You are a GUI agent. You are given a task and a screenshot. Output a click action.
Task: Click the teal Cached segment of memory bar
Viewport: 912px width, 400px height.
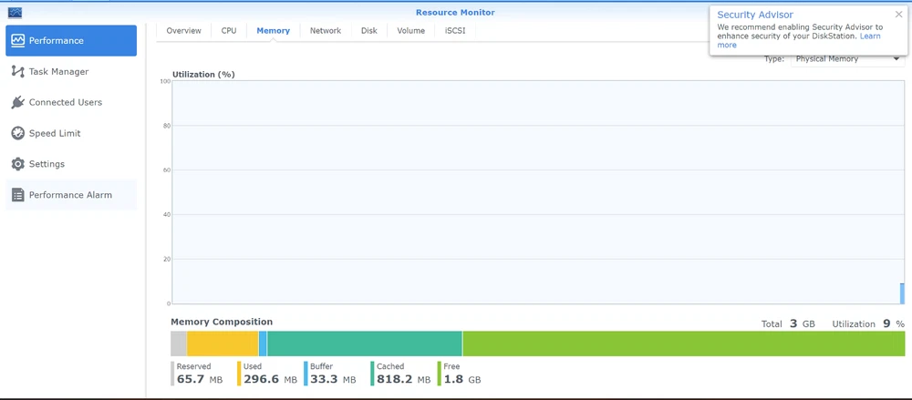[x=365, y=344]
